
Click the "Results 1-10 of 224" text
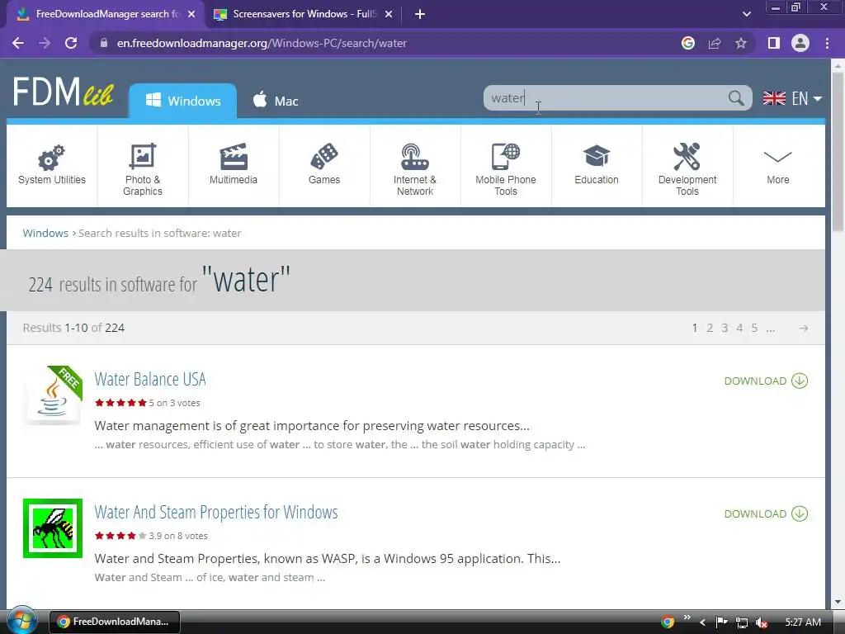pyautogui.click(x=73, y=328)
